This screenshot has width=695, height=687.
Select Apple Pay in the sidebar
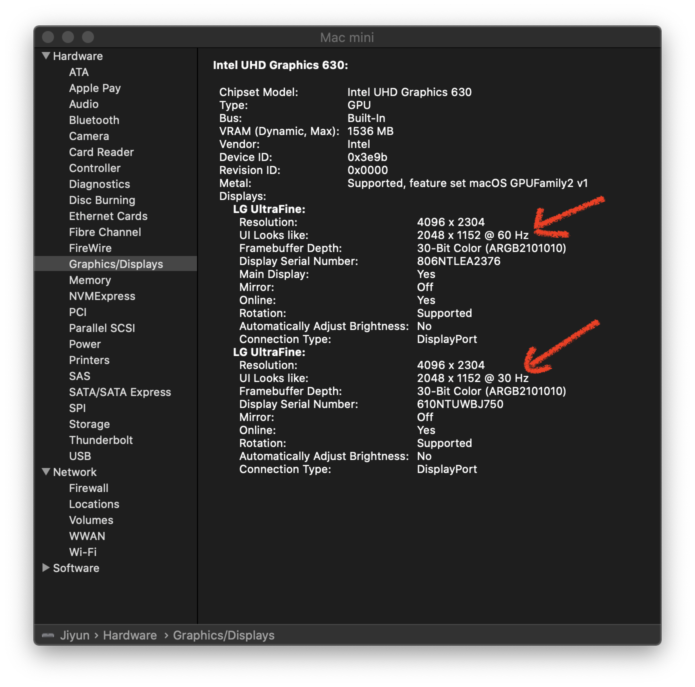[x=94, y=88]
